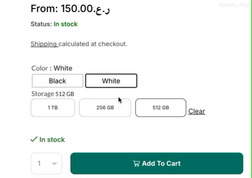Click the Color : White label
Viewport: 252px width, 178px height.
52,68
